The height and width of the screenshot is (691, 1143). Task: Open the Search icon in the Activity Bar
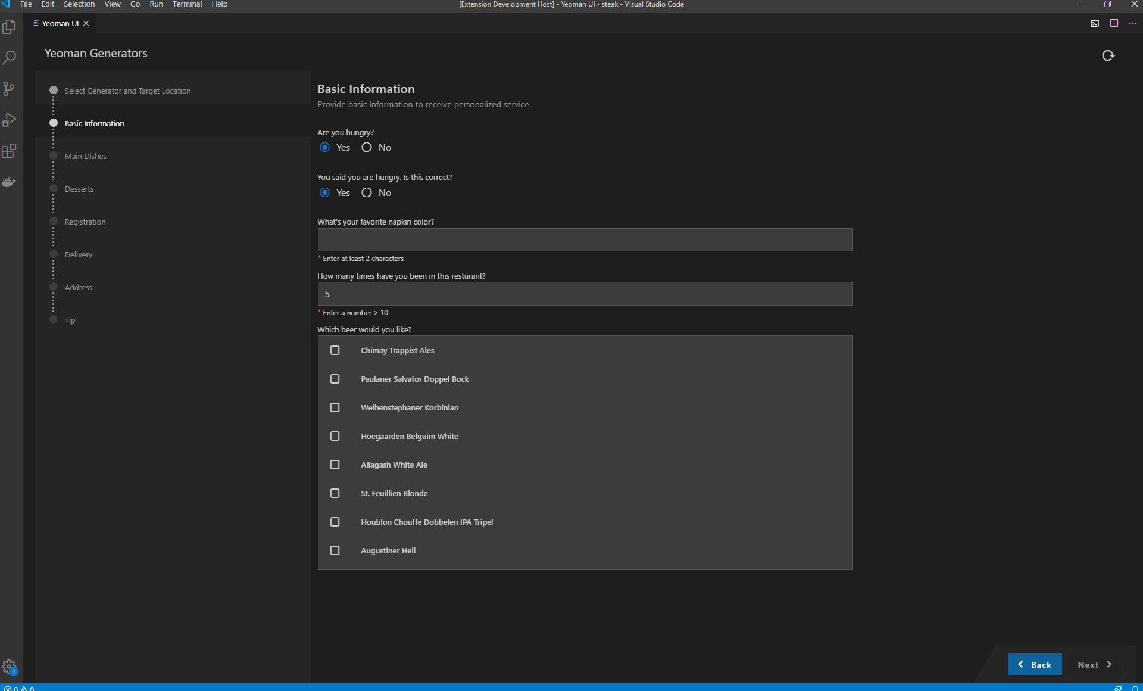(x=10, y=57)
